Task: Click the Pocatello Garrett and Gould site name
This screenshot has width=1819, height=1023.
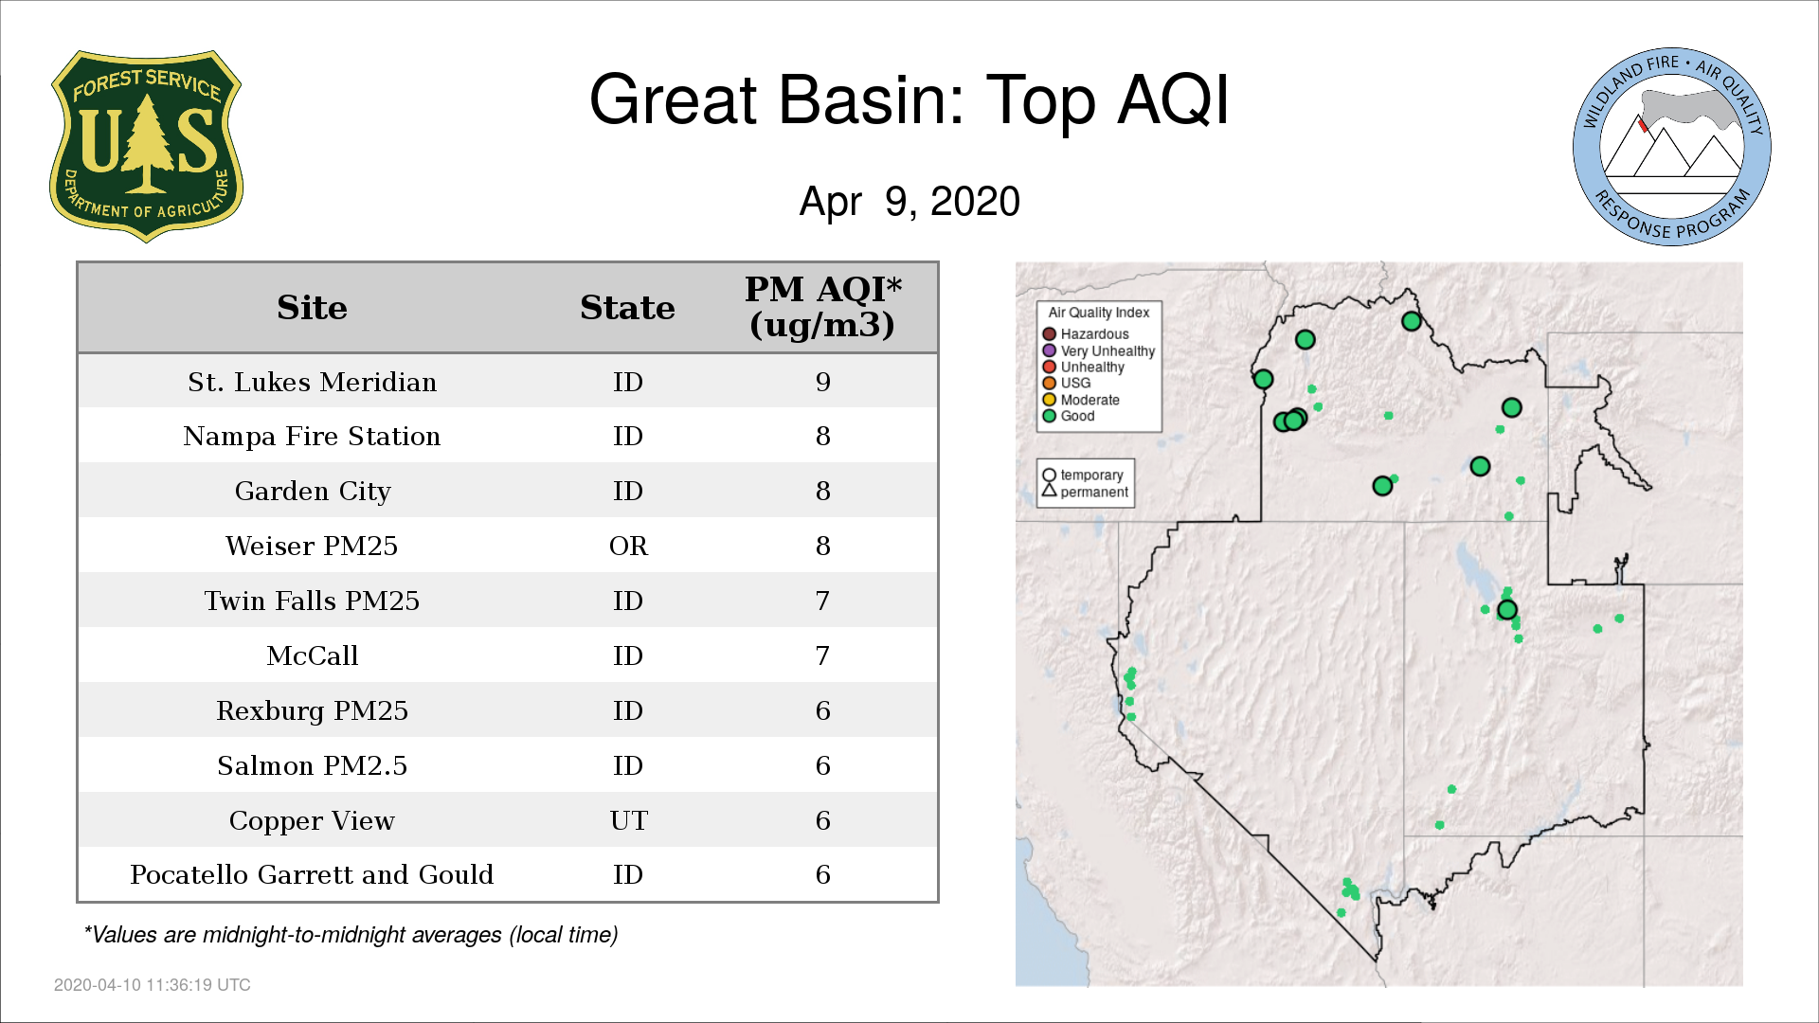Action: pyautogui.click(x=312, y=874)
